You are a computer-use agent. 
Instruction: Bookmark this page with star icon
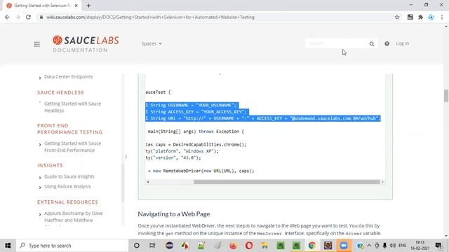(397, 17)
